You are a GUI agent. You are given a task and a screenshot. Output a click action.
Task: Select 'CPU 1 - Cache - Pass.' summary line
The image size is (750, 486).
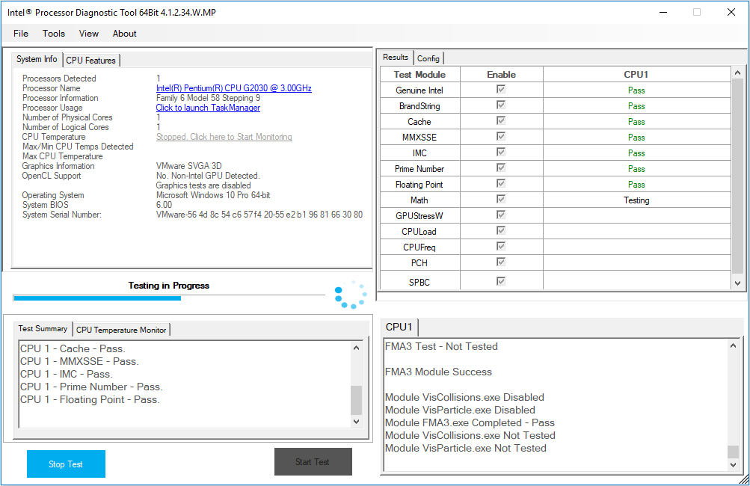73,348
